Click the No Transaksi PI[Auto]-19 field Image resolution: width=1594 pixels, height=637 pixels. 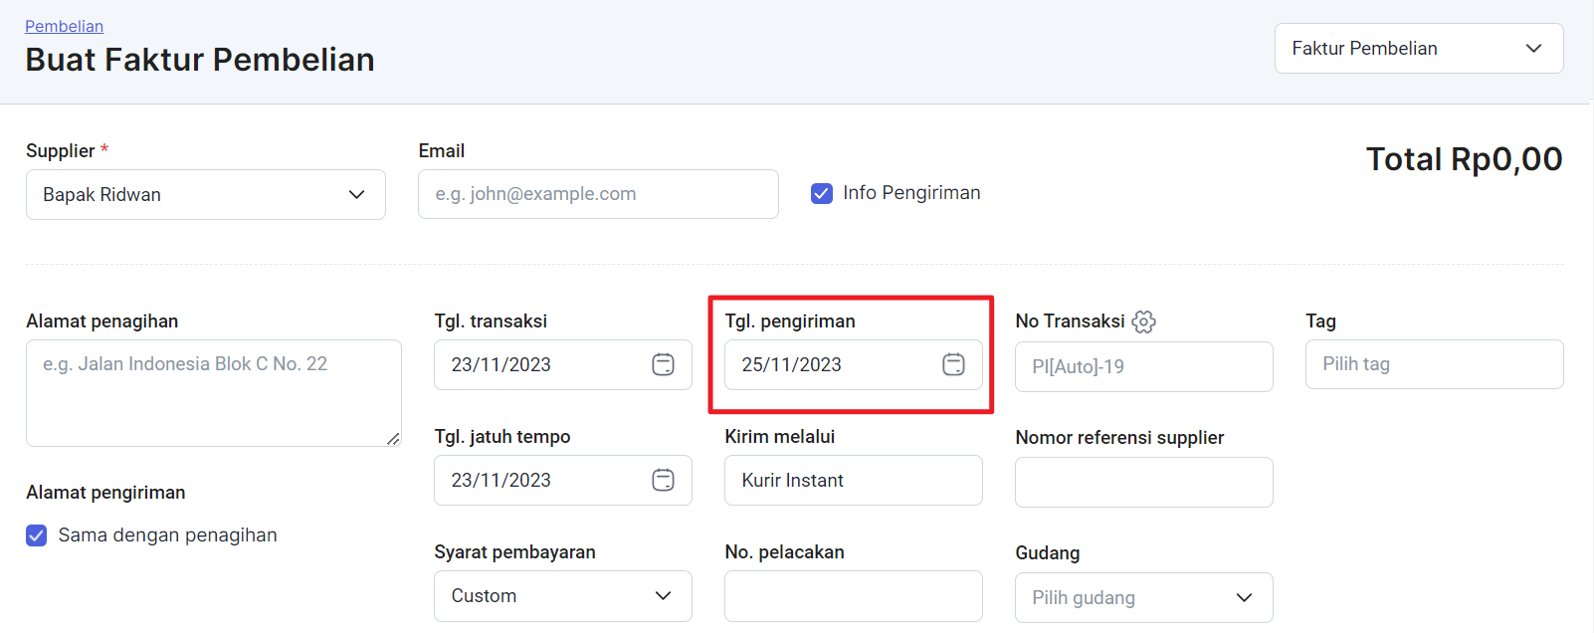pyautogui.click(x=1144, y=366)
